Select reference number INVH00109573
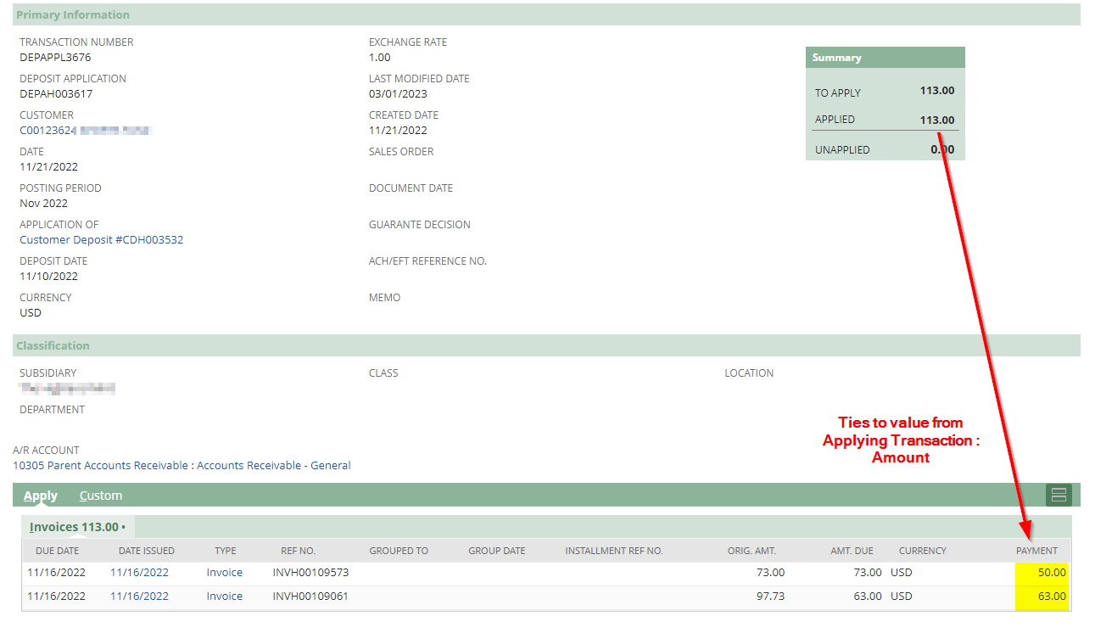This screenshot has height=633, width=1095. click(310, 573)
